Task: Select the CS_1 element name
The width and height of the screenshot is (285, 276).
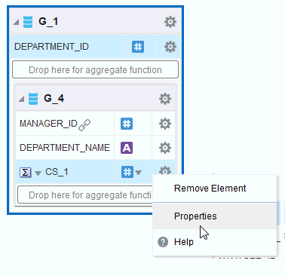Action: (x=57, y=172)
